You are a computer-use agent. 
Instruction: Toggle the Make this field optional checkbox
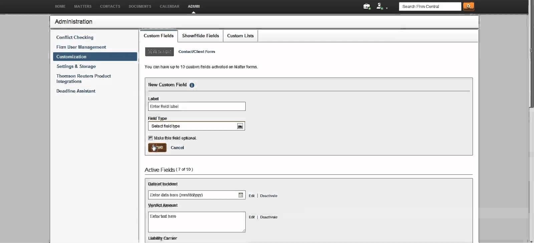click(x=151, y=138)
